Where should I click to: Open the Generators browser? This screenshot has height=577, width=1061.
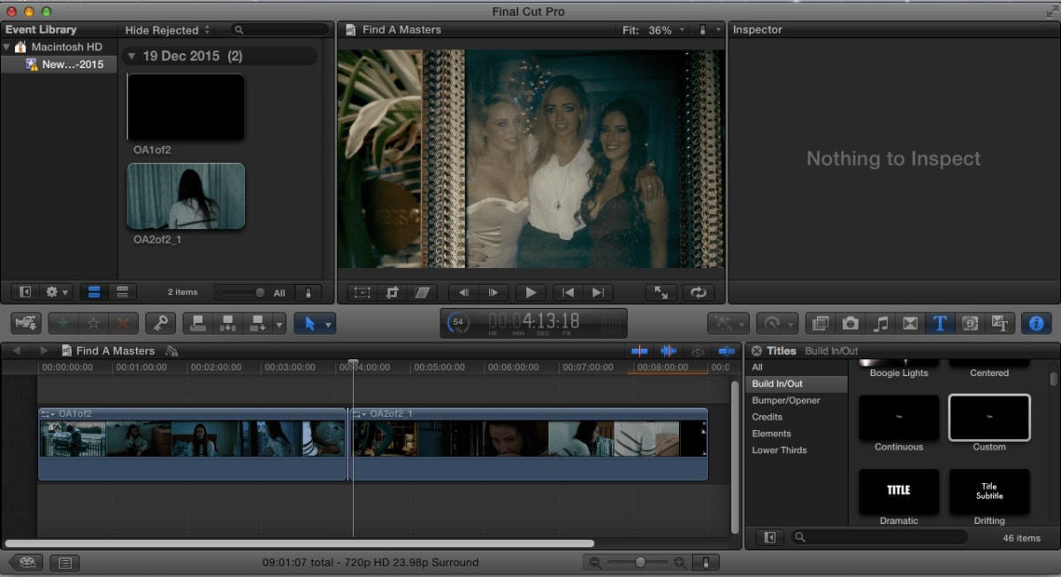[970, 324]
